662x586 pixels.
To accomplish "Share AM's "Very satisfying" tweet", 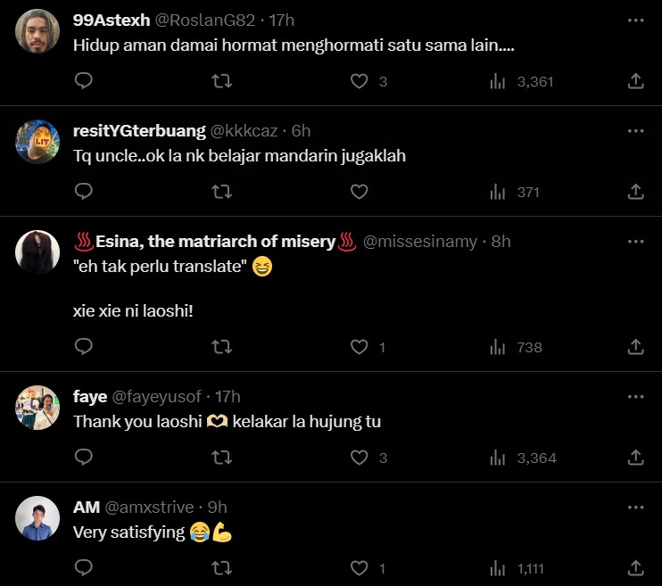I will click(636, 568).
